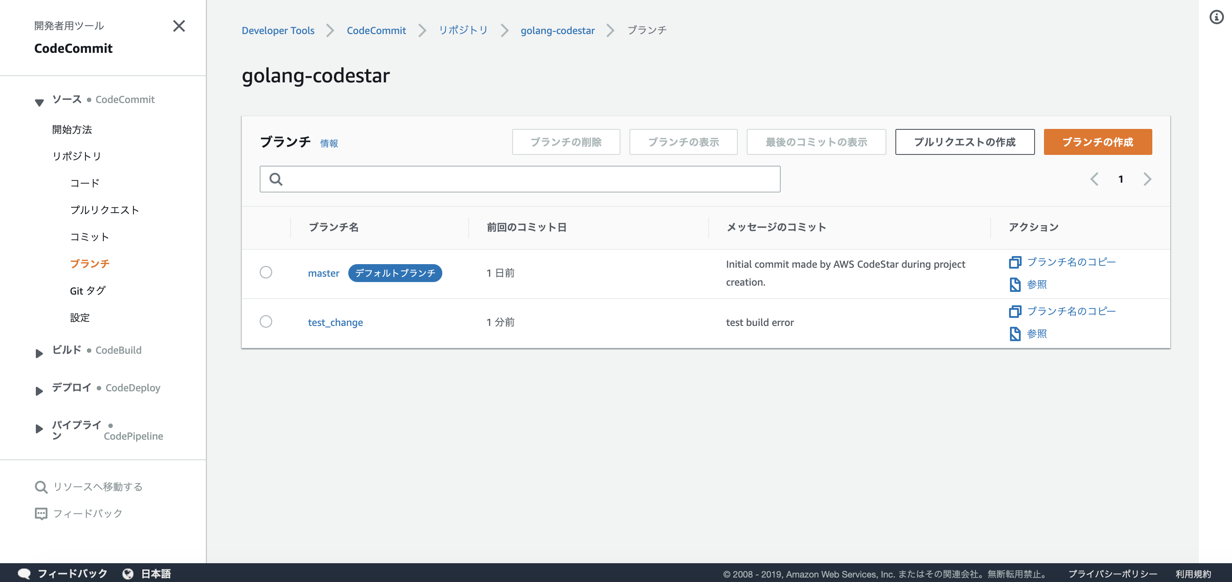Screen dimensions: 1232x582
Task: Go to previous page of branches
Action: click(1094, 180)
